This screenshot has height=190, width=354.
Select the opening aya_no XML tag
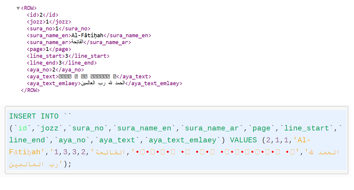click(x=39, y=70)
